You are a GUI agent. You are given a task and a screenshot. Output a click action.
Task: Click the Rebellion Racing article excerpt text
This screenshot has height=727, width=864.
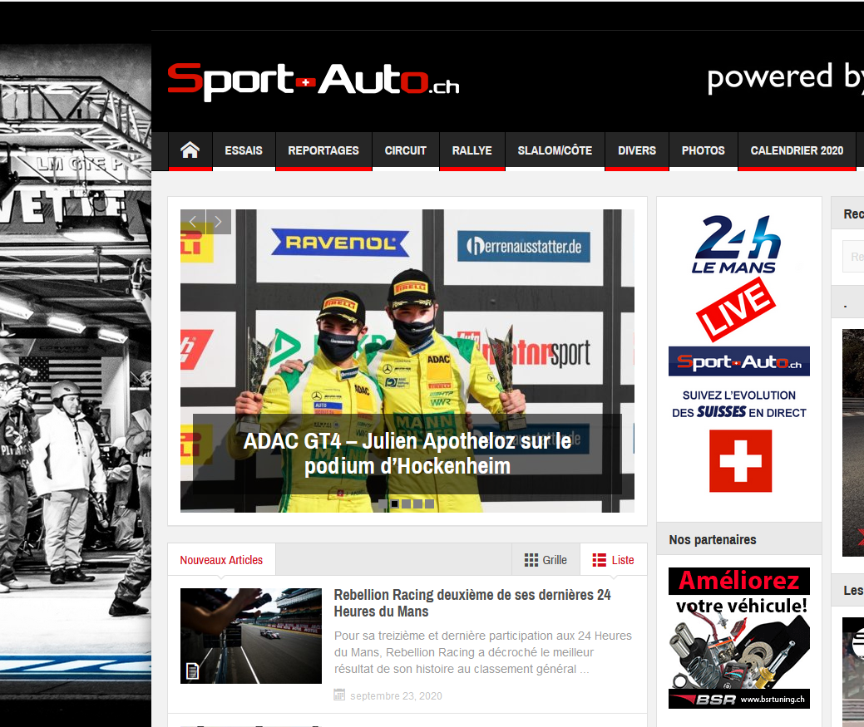482,652
